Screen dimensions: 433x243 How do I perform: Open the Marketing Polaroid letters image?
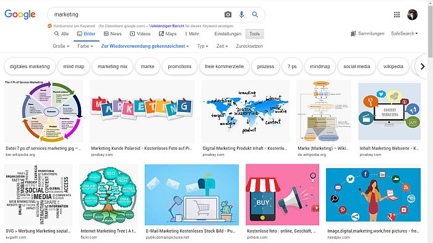pyautogui.click(x=142, y=111)
